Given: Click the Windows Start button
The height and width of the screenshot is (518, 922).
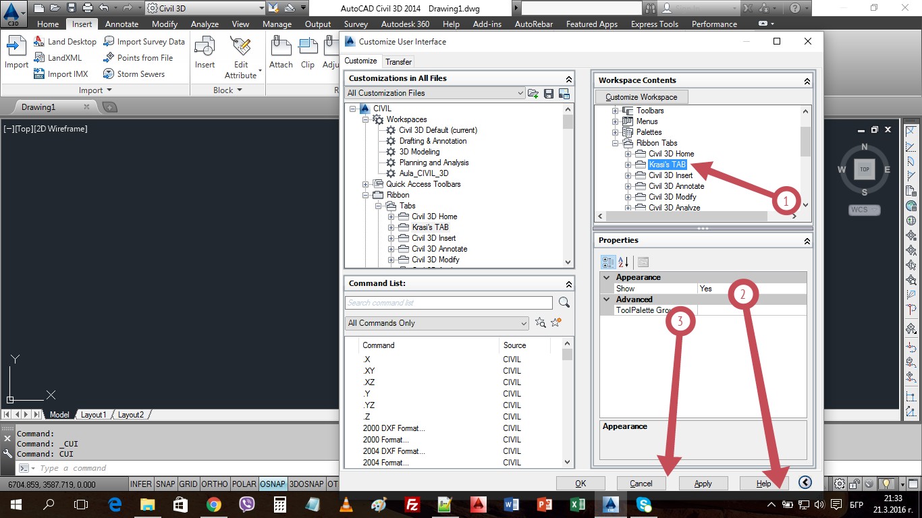Looking at the screenshot, I should pyautogui.click(x=16, y=505).
